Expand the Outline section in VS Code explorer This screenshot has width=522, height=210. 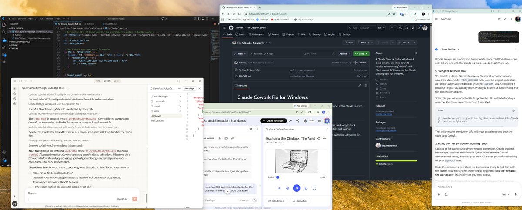(13, 45)
